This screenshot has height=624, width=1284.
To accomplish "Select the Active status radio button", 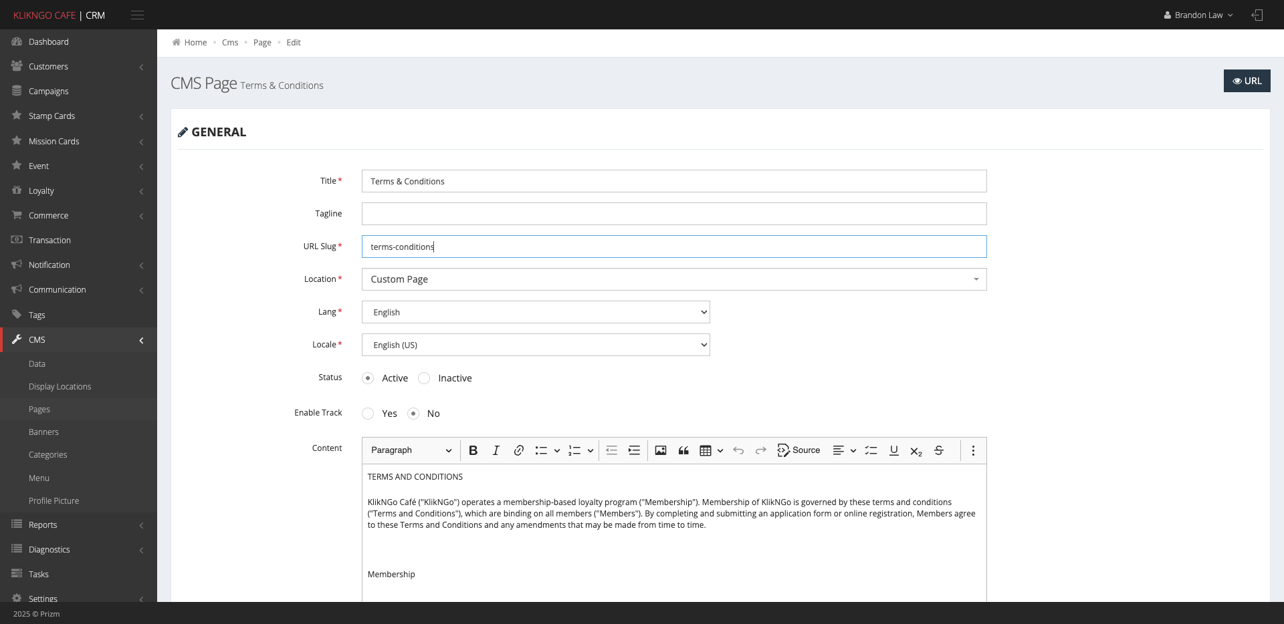I will (x=368, y=378).
